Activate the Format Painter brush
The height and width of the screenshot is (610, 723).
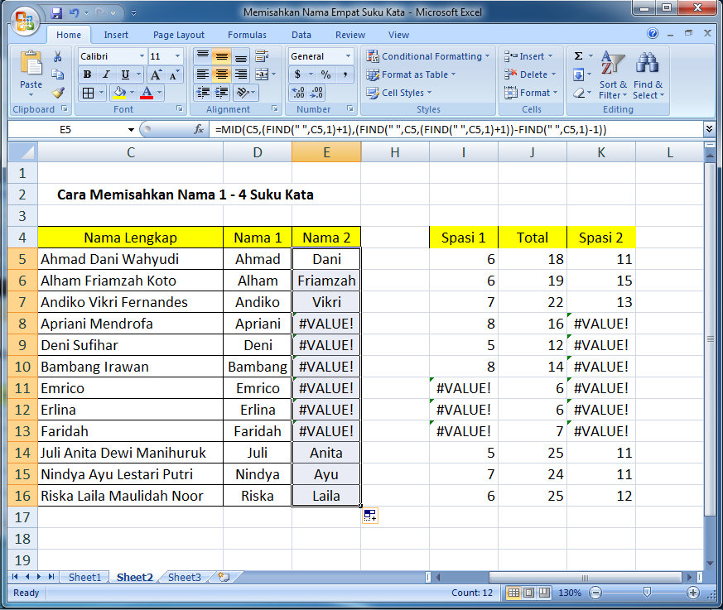(58, 93)
